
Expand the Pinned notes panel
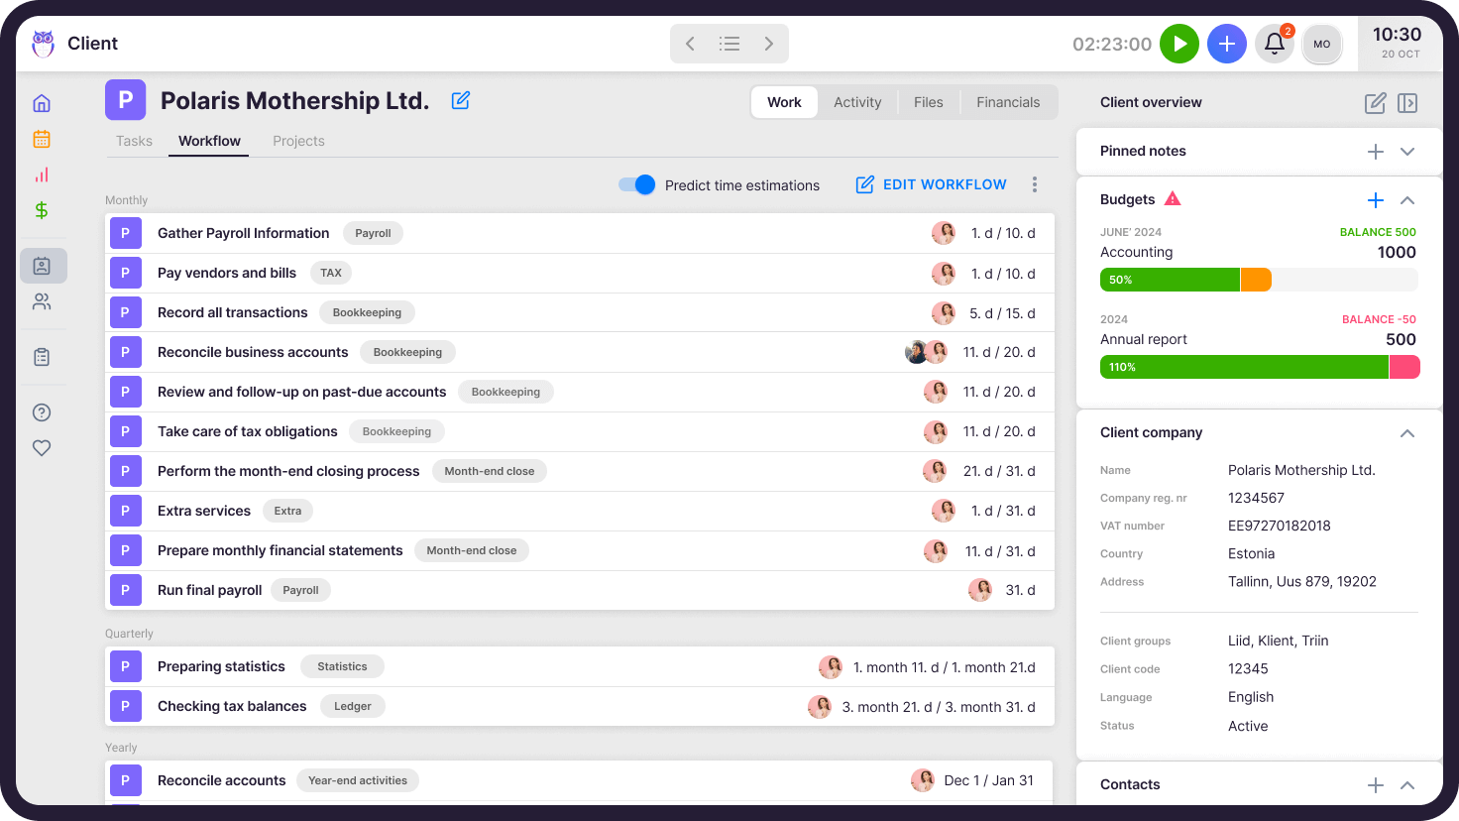point(1407,151)
